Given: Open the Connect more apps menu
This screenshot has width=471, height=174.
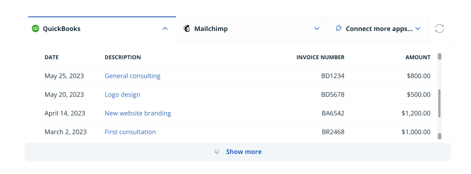Looking at the screenshot, I should 378,29.
